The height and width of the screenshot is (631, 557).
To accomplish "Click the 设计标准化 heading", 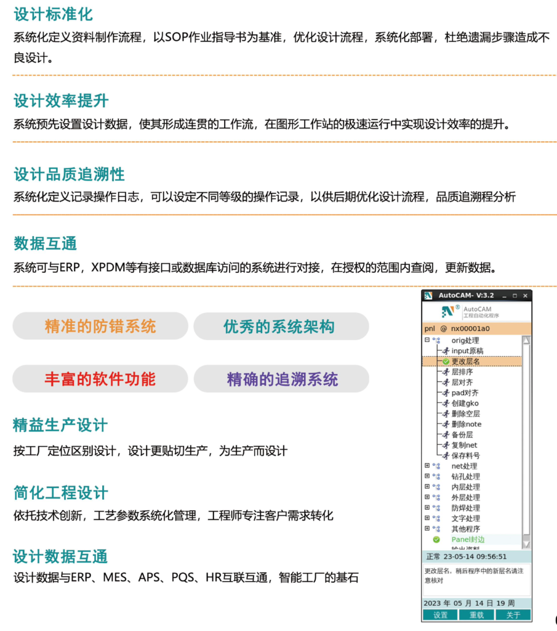I will tap(54, 15).
